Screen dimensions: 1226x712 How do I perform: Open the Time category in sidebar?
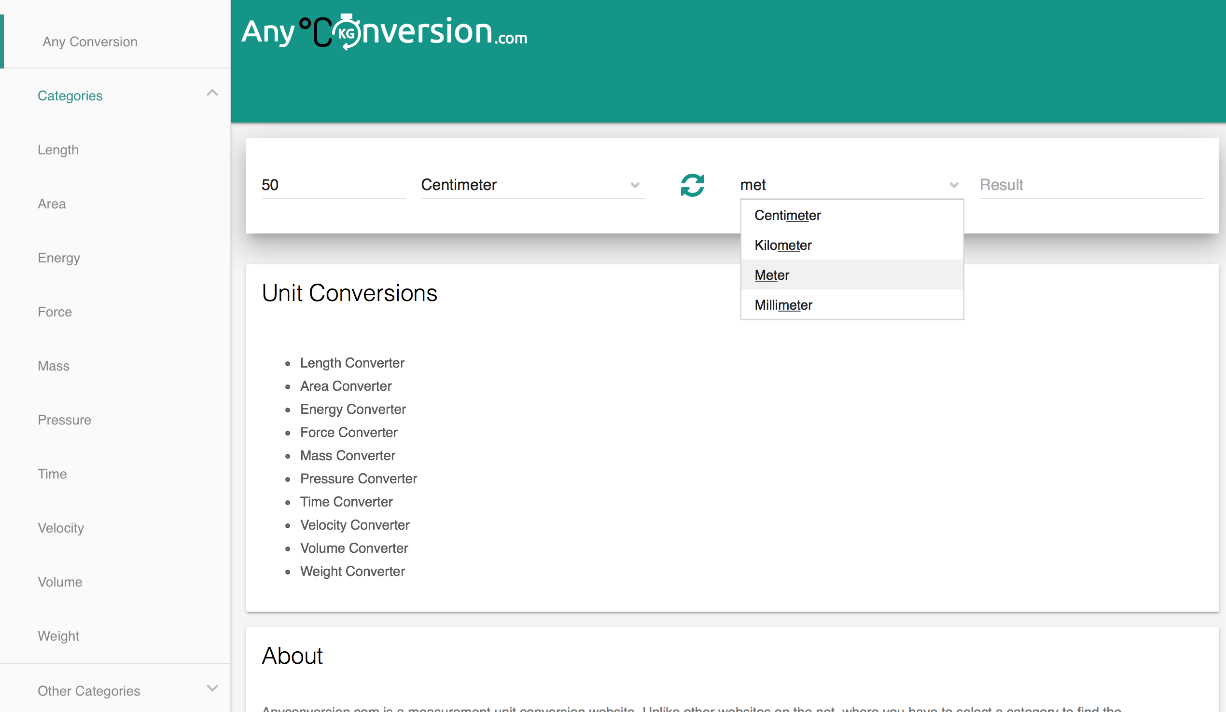pyautogui.click(x=52, y=474)
